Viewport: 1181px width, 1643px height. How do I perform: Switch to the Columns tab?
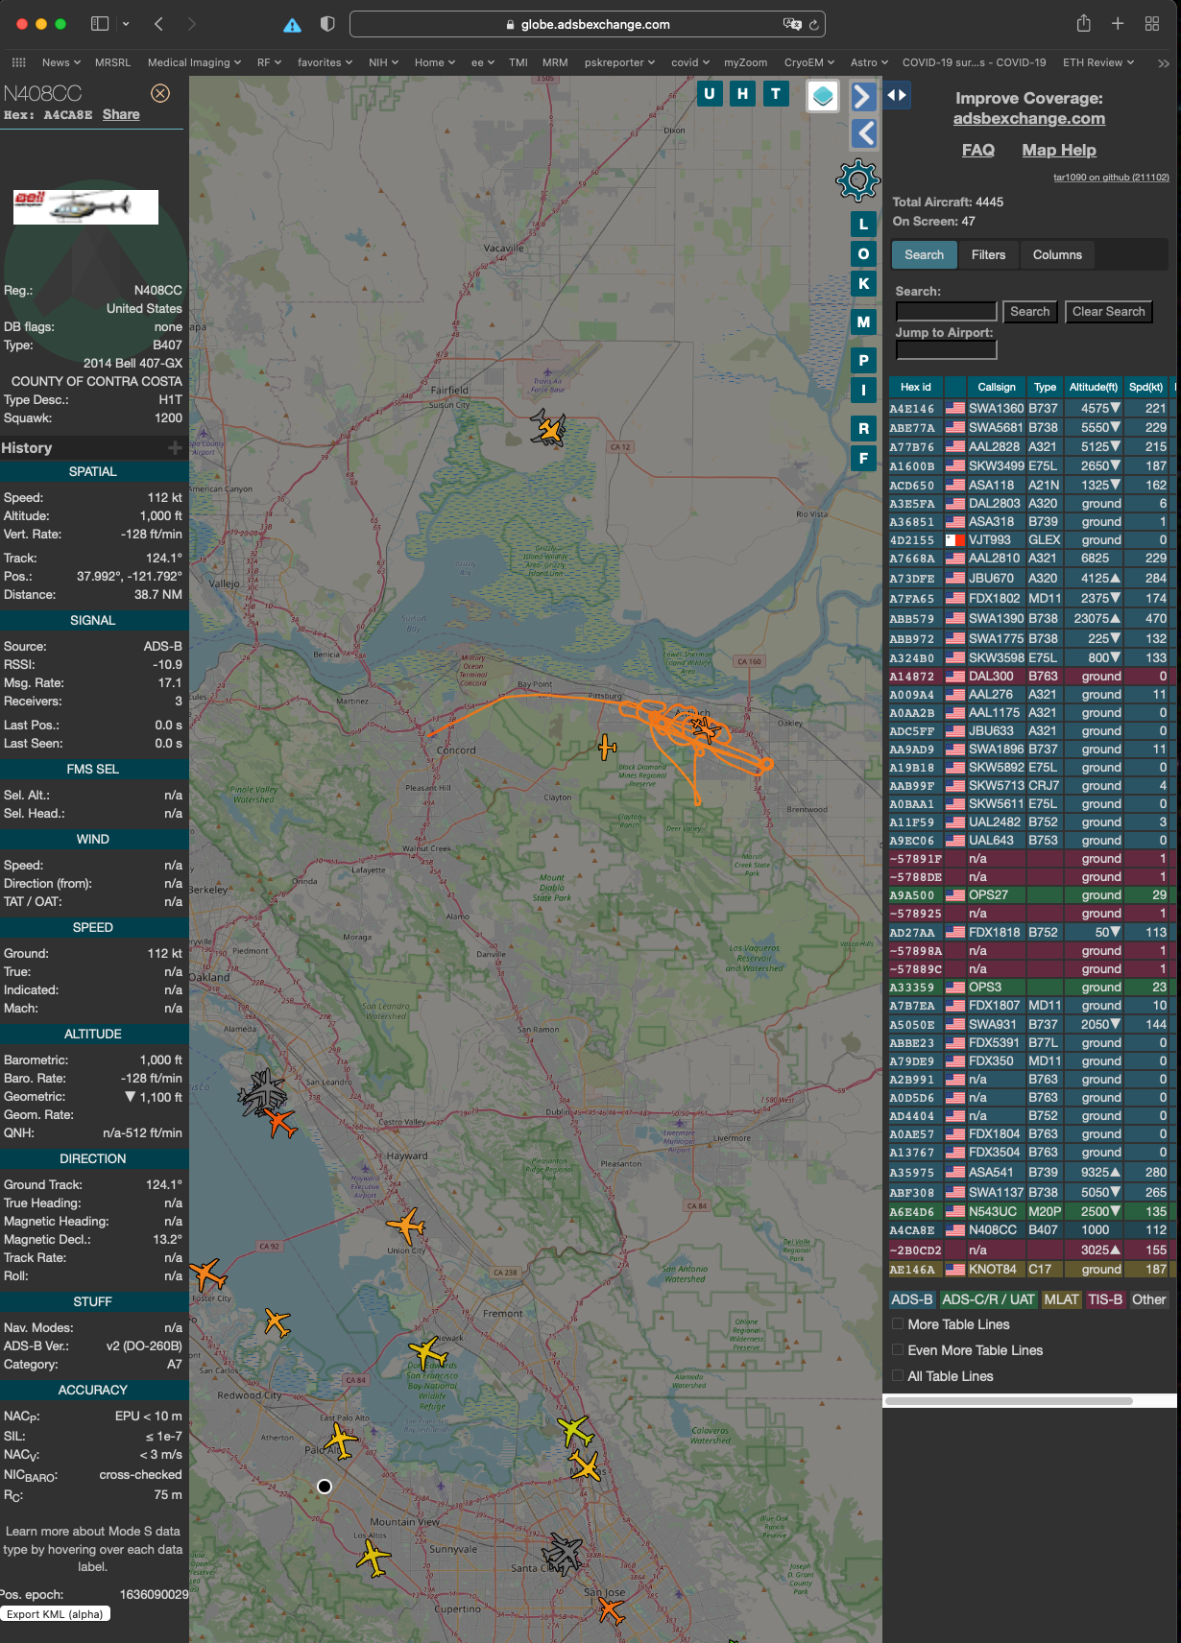(x=1057, y=255)
